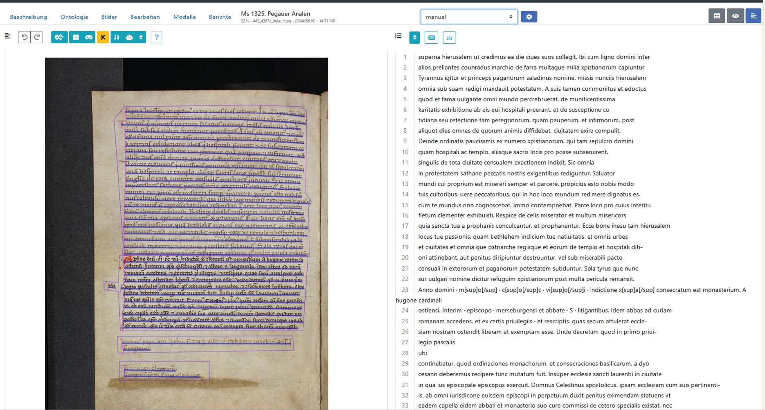Select line 17 'quia sancta tua a prophanis'
Viewport: 765px width, 410px height.
(x=544, y=226)
